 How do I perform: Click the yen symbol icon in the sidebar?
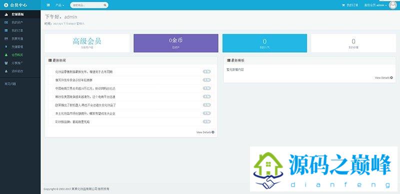point(6,46)
